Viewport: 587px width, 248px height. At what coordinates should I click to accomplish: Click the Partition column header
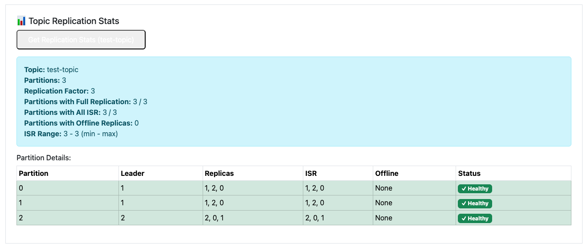click(x=33, y=173)
